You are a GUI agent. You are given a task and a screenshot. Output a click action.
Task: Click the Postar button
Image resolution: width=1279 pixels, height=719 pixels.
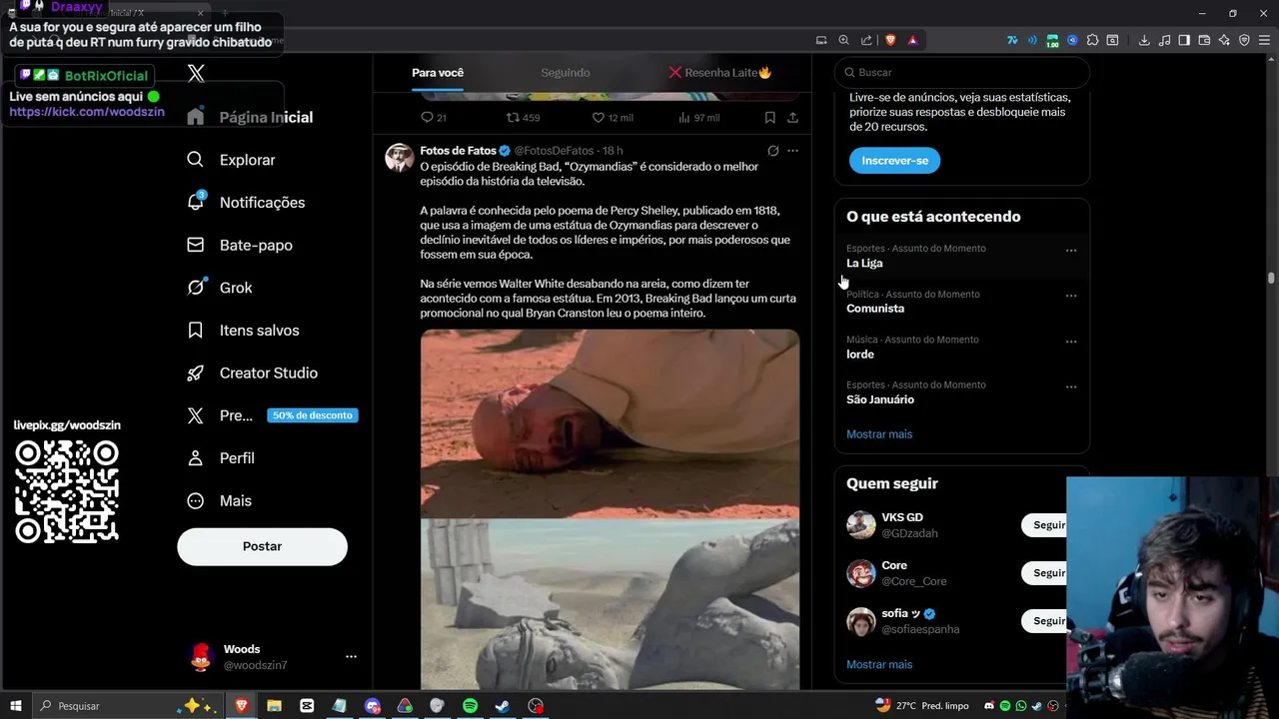coord(262,546)
